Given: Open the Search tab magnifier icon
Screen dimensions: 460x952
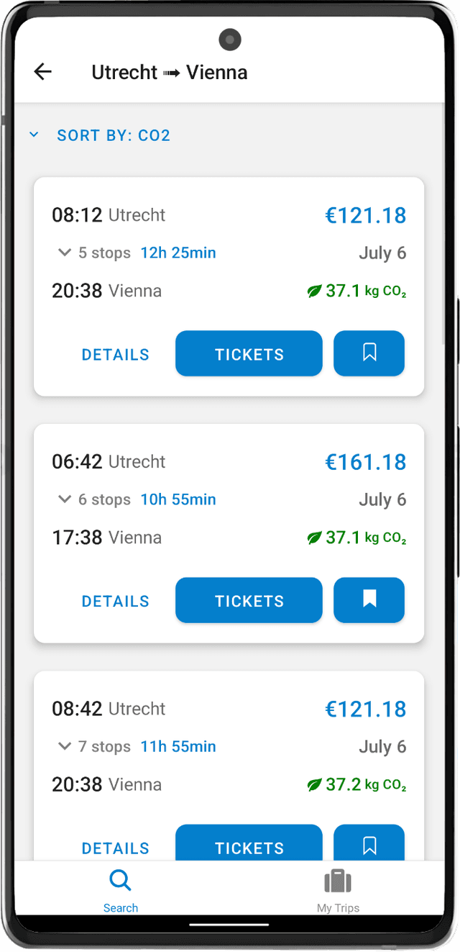Looking at the screenshot, I should coord(120,880).
